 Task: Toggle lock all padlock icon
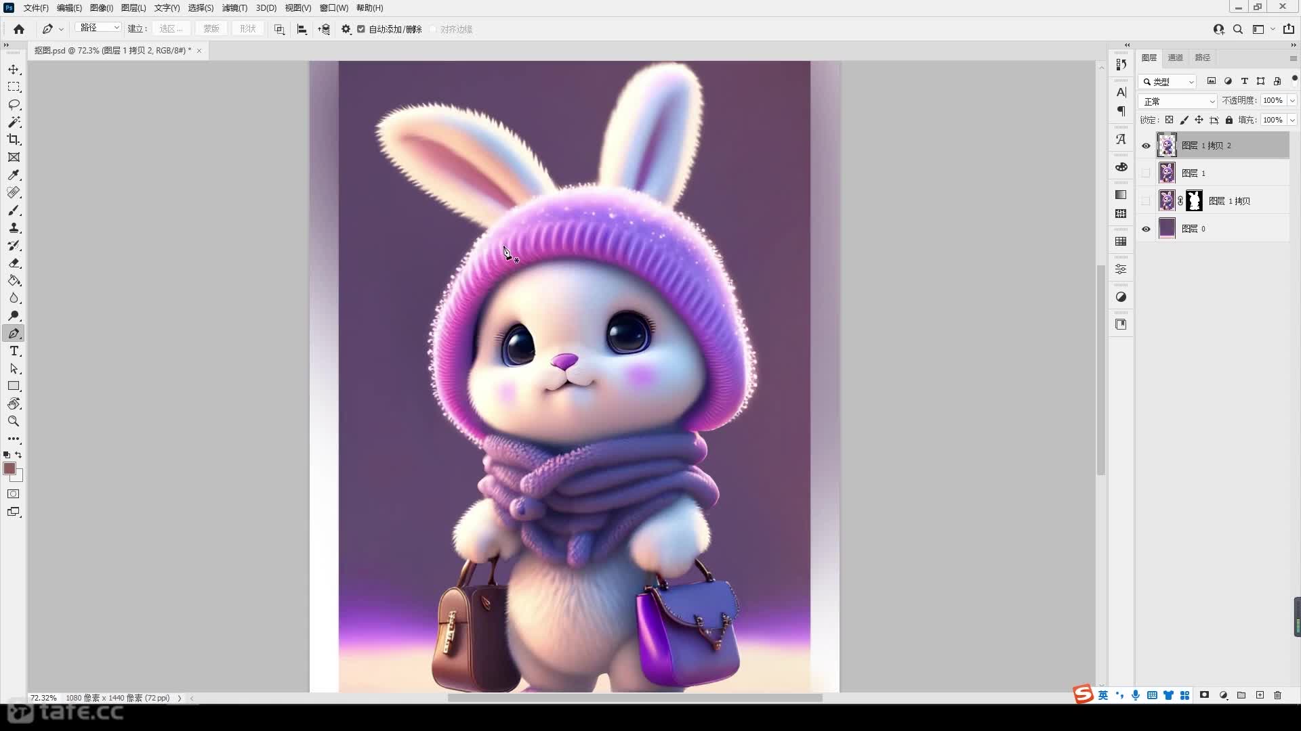(x=1229, y=120)
